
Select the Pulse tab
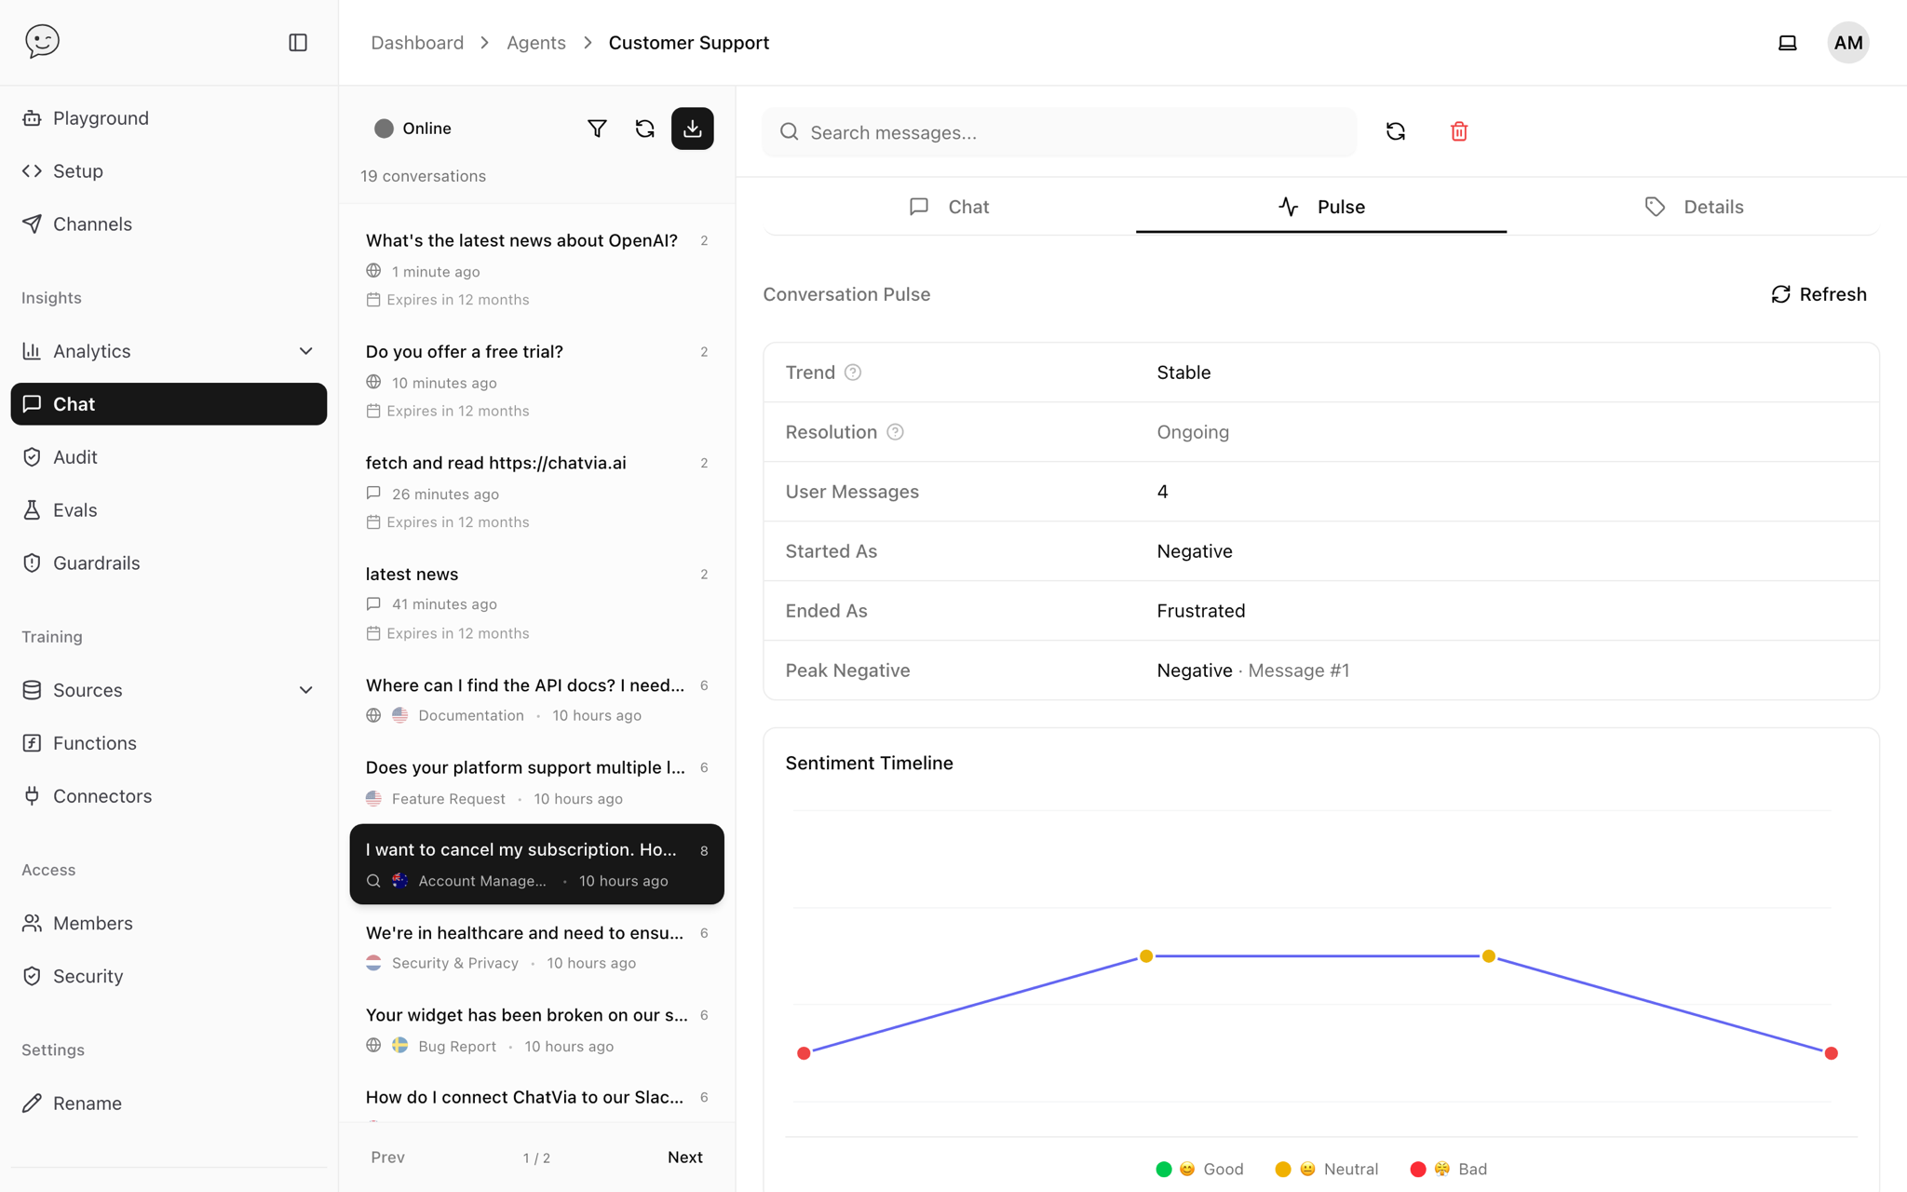coord(1321,207)
